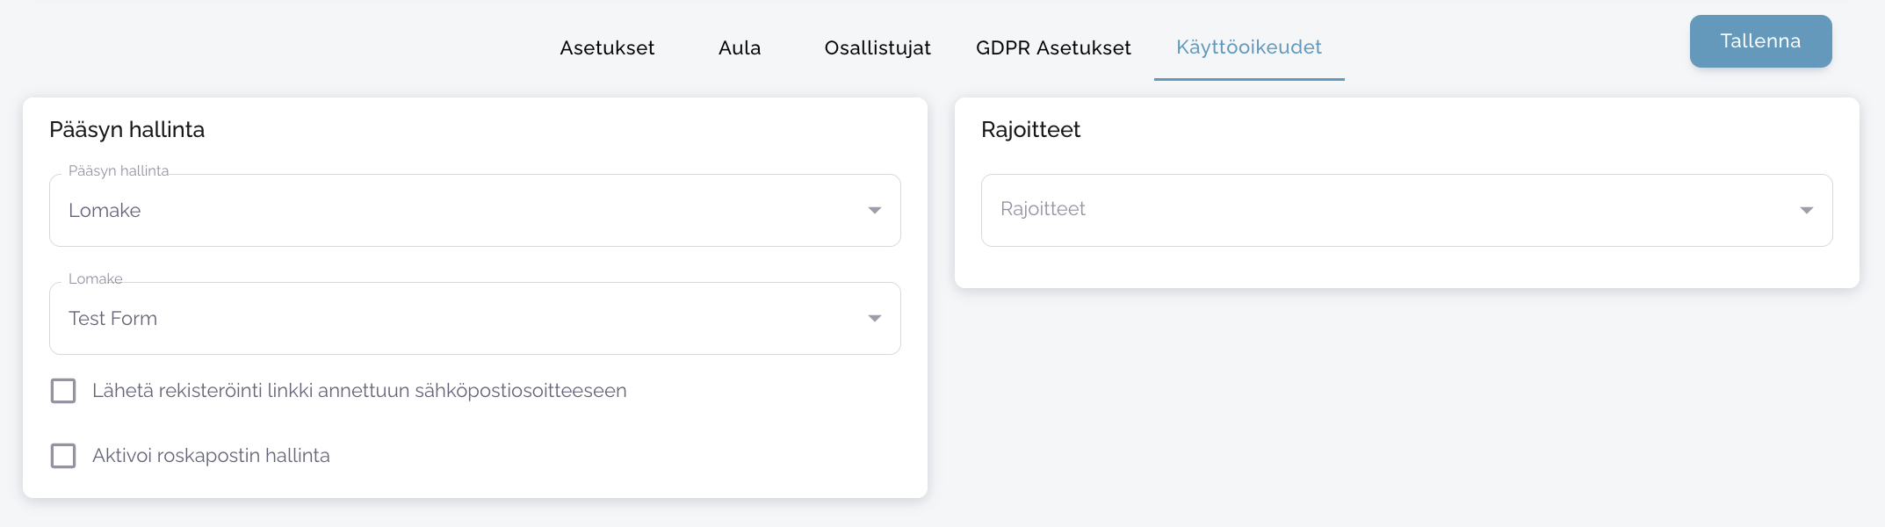The image size is (1885, 527).
Task: Open the Asetukset tab
Action: pos(607,48)
